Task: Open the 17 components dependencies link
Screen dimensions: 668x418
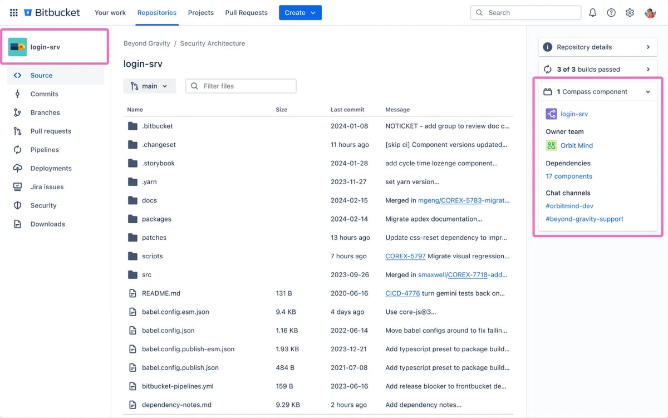Action: point(569,176)
